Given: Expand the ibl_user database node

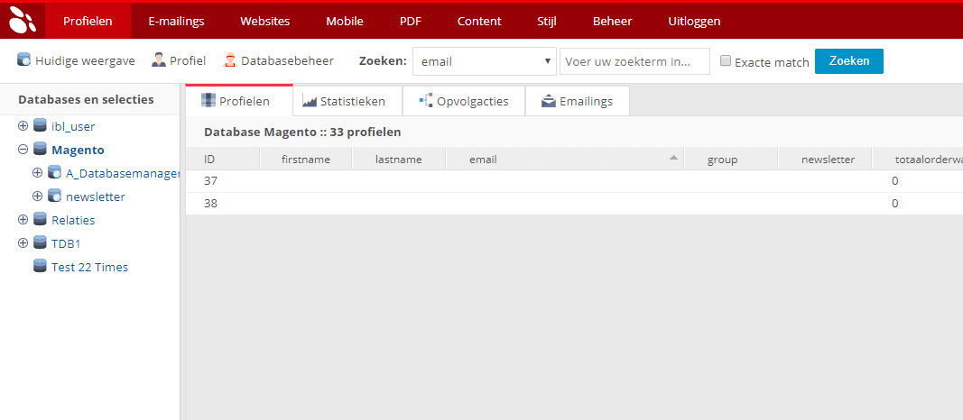Looking at the screenshot, I should (23, 126).
